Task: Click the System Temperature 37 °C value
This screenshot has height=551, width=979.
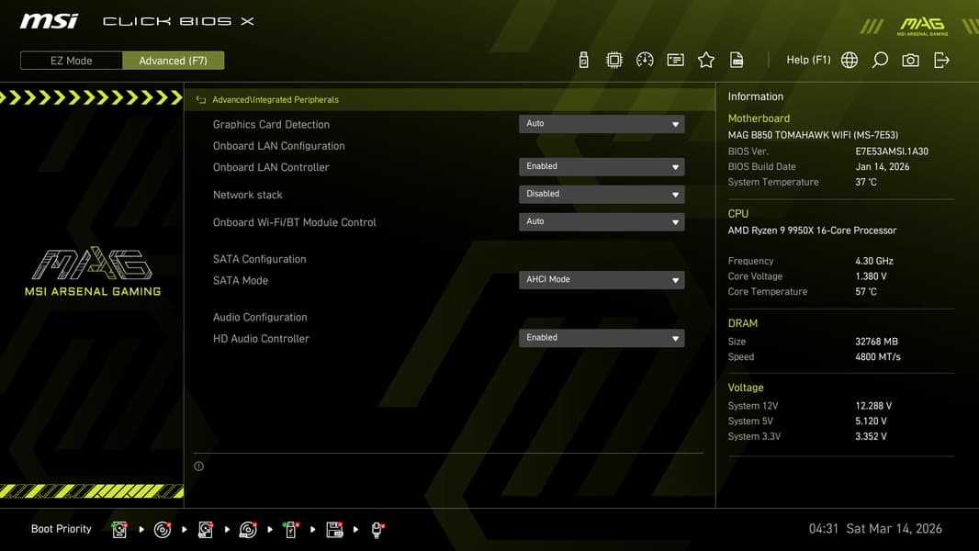Action: (866, 182)
